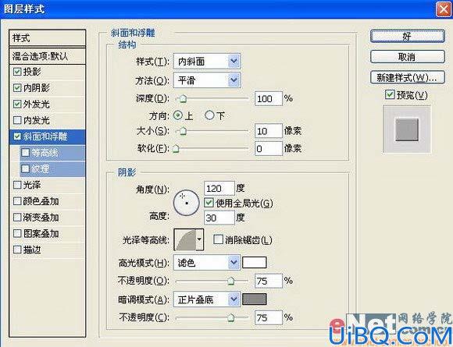Click the 高度 altitude field showing 30

point(219,218)
